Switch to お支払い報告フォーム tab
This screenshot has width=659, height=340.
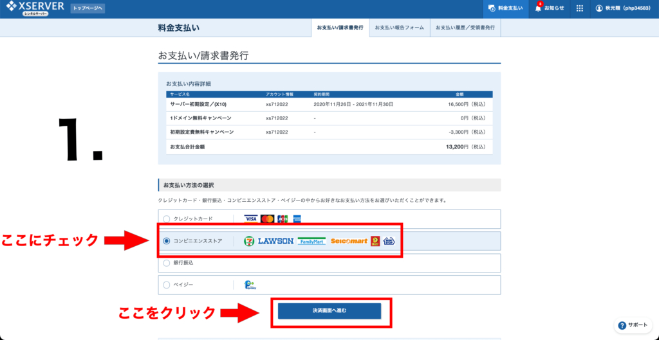[399, 28]
